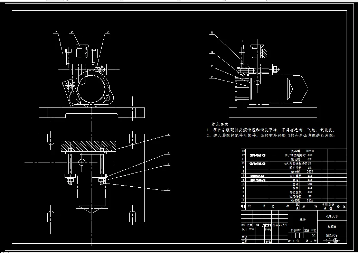The height and width of the screenshot is (253, 358).
Task: Click the 备注 column header
Action: pos(341,206)
